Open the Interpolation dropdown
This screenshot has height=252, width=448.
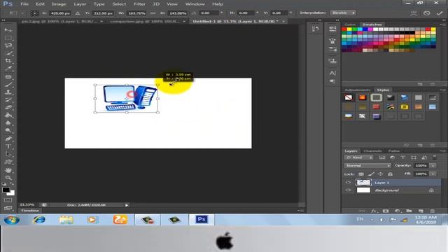pyautogui.click(x=343, y=13)
